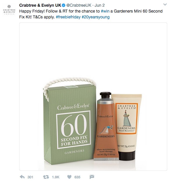Like the tweet with heart icon
Image resolution: width=169 pixels, height=181 pixels.
pyautogui.click(x=69, y=177)
